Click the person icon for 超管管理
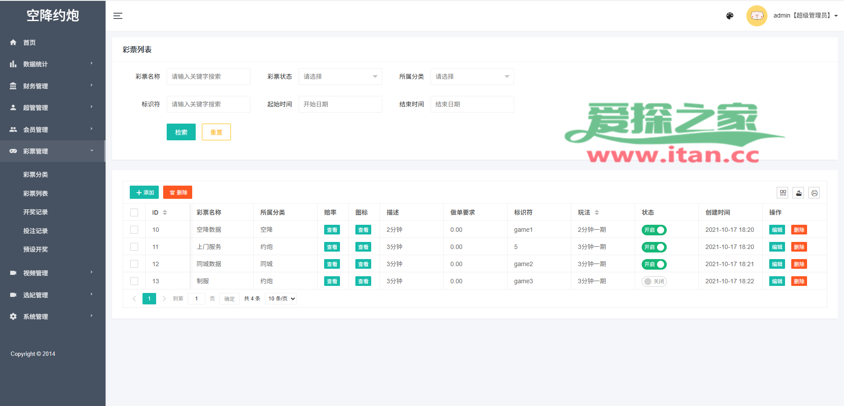 coord(13,107)
